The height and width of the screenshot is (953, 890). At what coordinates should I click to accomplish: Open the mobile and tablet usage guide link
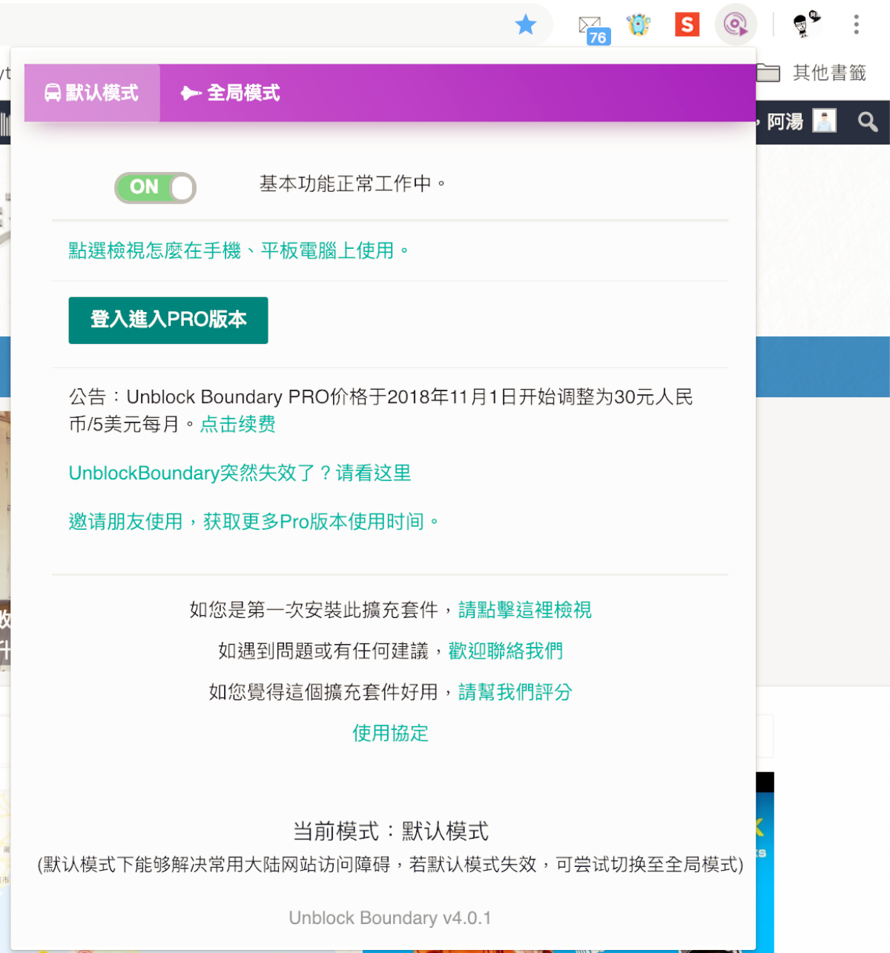[237, 251]
